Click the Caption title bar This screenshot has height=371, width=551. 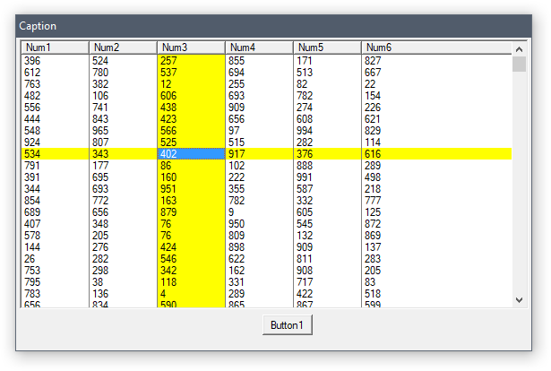[269, 26]
